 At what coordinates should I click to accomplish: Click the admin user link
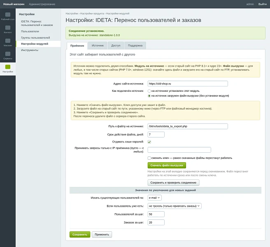250,4
